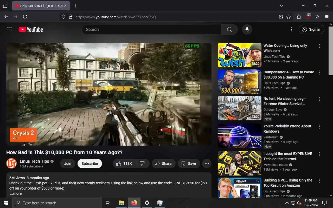
Task: Close the How Bad is This $10,000 PC tab
Action: (x=65, y=6)
